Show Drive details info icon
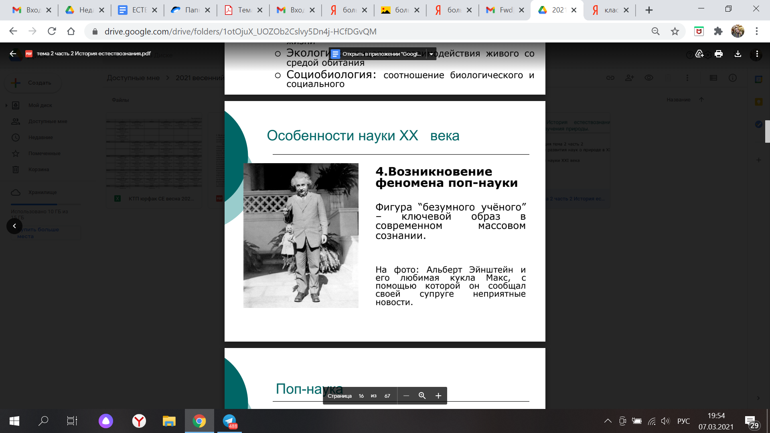Image resolution: width=770 pixels, height=433 pixels. 733,78
